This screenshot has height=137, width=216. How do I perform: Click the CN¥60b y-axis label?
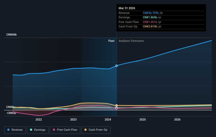(x=11, y=35)
